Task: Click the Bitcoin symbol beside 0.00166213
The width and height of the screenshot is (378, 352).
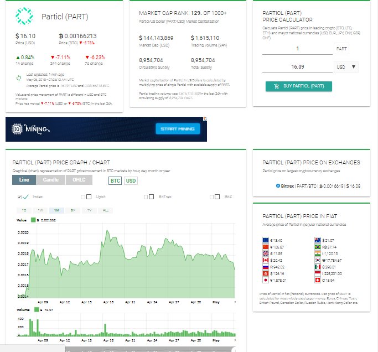Action: tap(61, 36)
